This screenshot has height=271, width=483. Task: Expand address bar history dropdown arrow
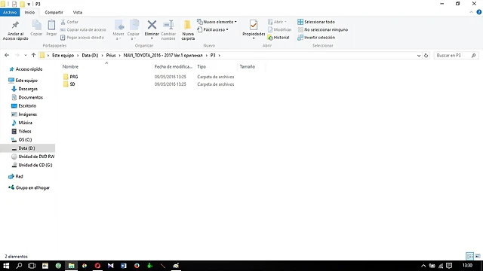click(419, 56)
